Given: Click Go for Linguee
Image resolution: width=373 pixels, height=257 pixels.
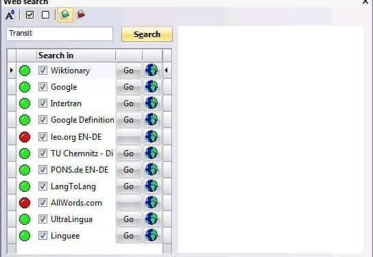Looking at the screenshot, I should (128, 236).
